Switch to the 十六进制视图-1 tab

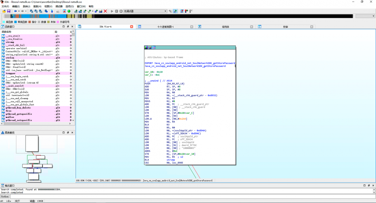coord(165,27)
